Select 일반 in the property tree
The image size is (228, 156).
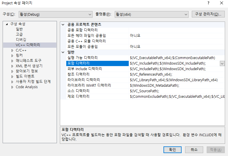[x=19, y=29]
